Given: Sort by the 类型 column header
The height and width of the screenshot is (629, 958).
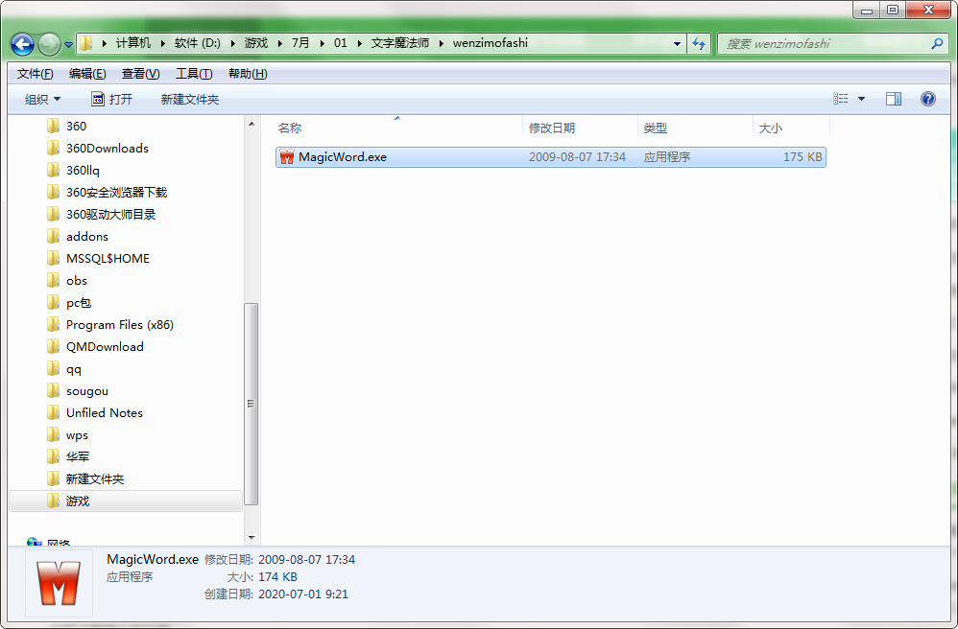Looking at the screenshot, I should coord(695,128).
